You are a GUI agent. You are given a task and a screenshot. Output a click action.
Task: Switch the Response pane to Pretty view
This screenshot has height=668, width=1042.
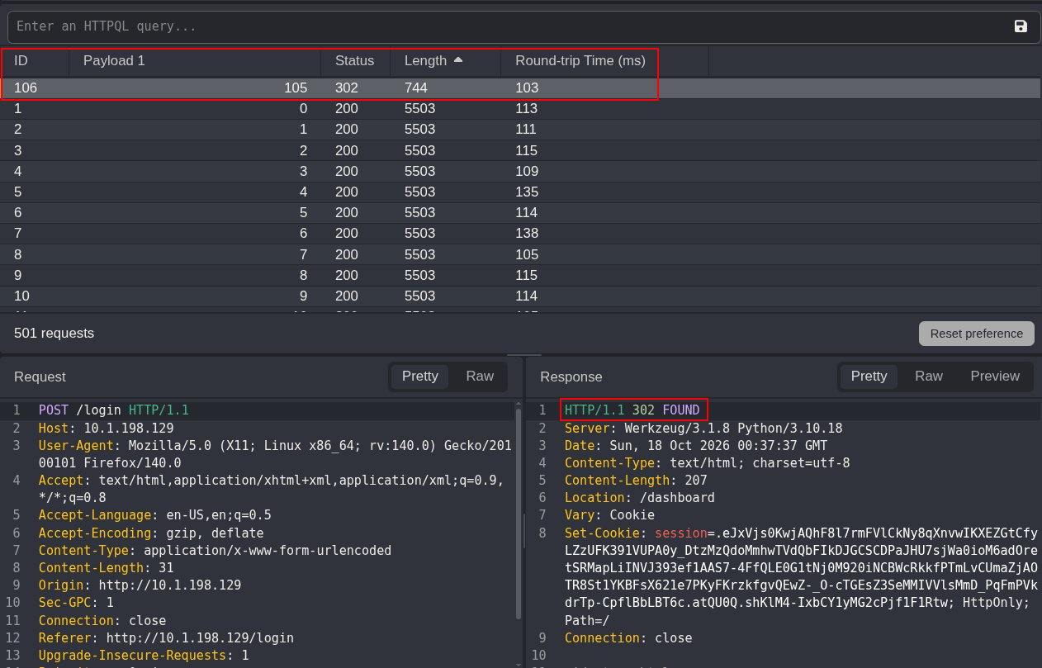[869, 377]
